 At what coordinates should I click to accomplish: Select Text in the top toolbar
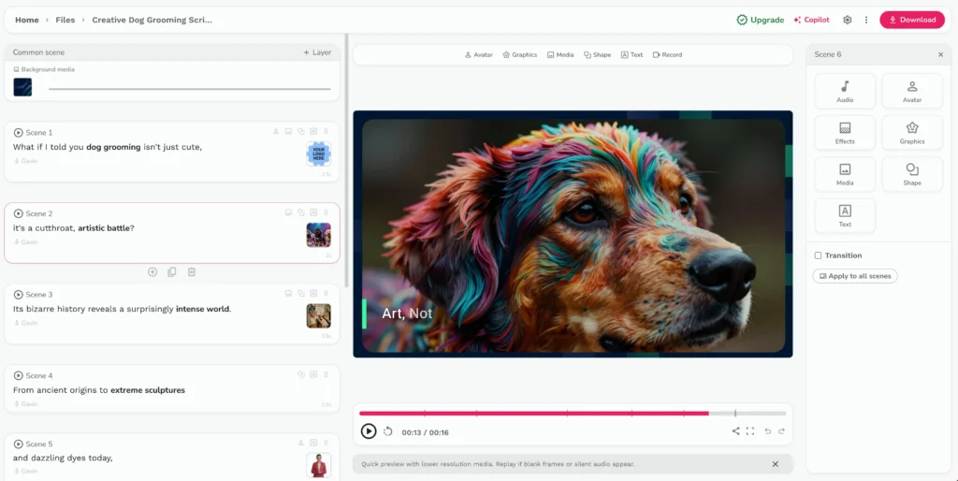pos(631,54)
